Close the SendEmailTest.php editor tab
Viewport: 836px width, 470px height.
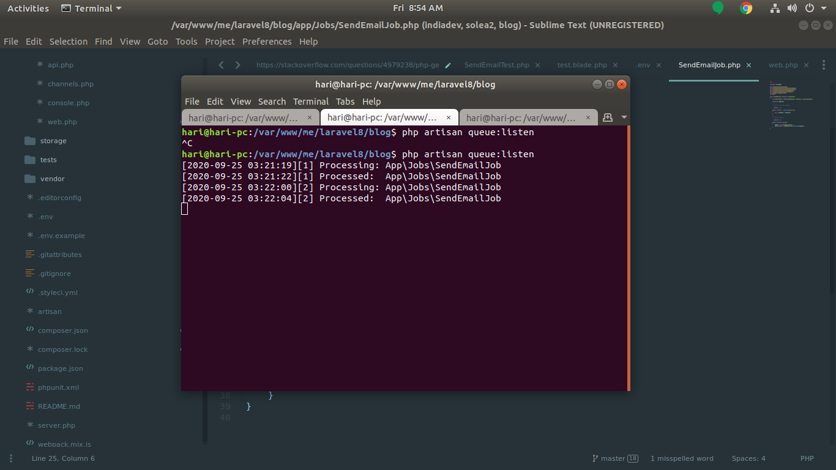pyautogui.click(x=537, y=65)
